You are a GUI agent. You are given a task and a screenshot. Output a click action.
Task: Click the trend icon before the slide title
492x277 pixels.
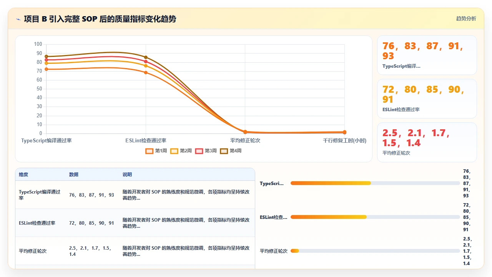[18, 19]
